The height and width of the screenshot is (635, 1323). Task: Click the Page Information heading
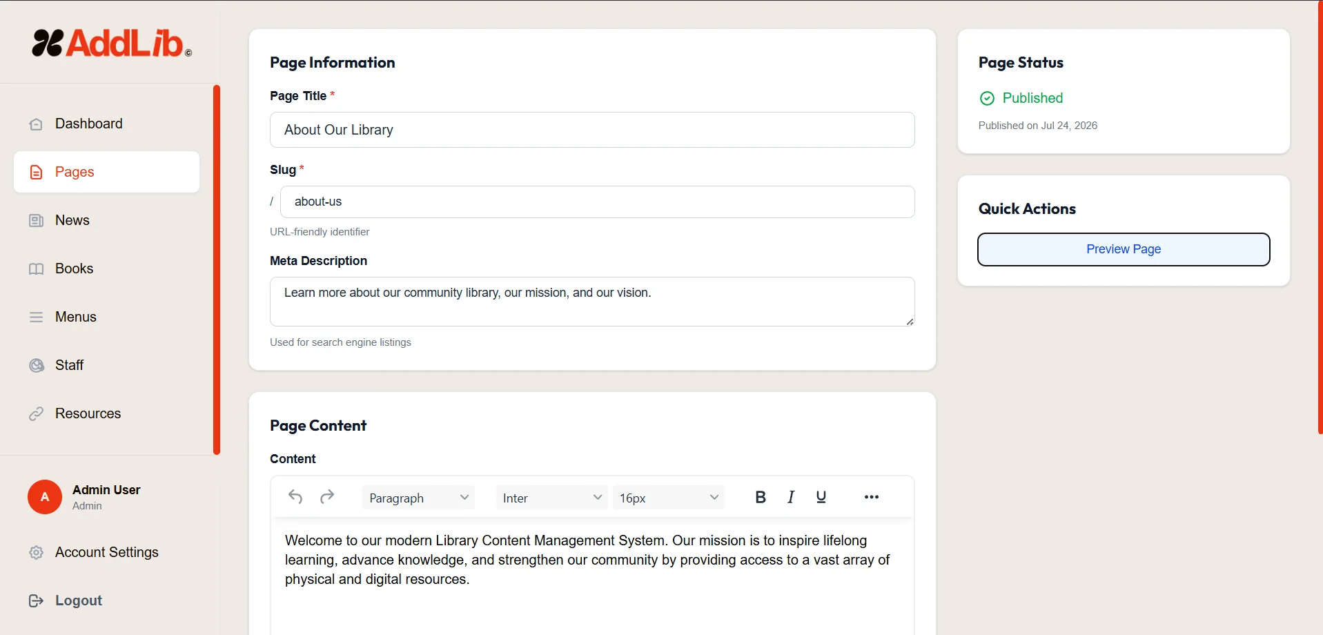(x=332, y=63)
